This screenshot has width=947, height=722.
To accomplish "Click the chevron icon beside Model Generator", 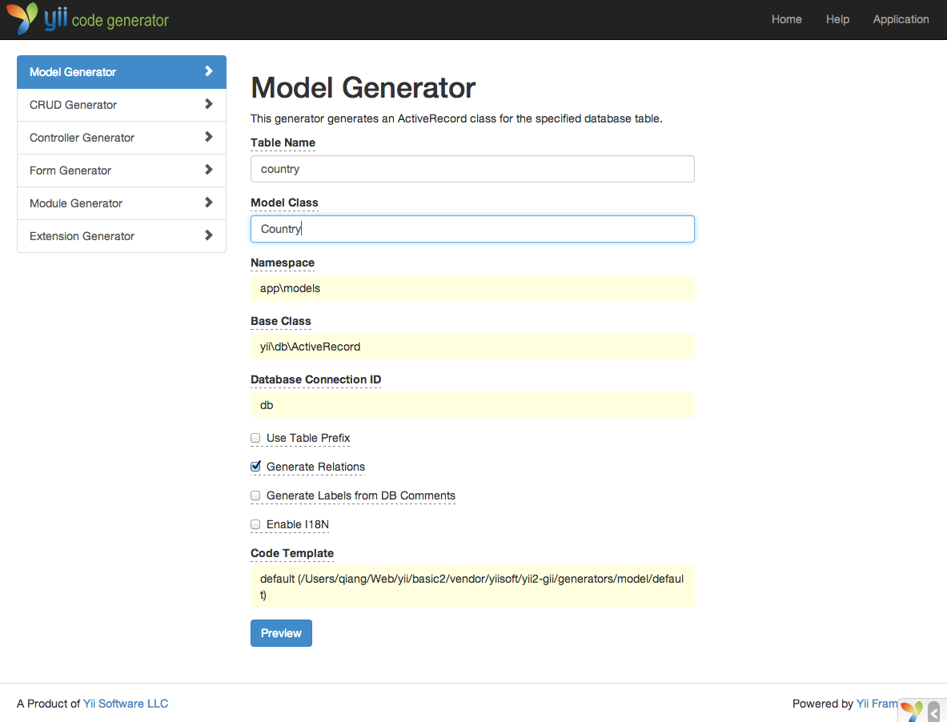I will tap(209, 71).
